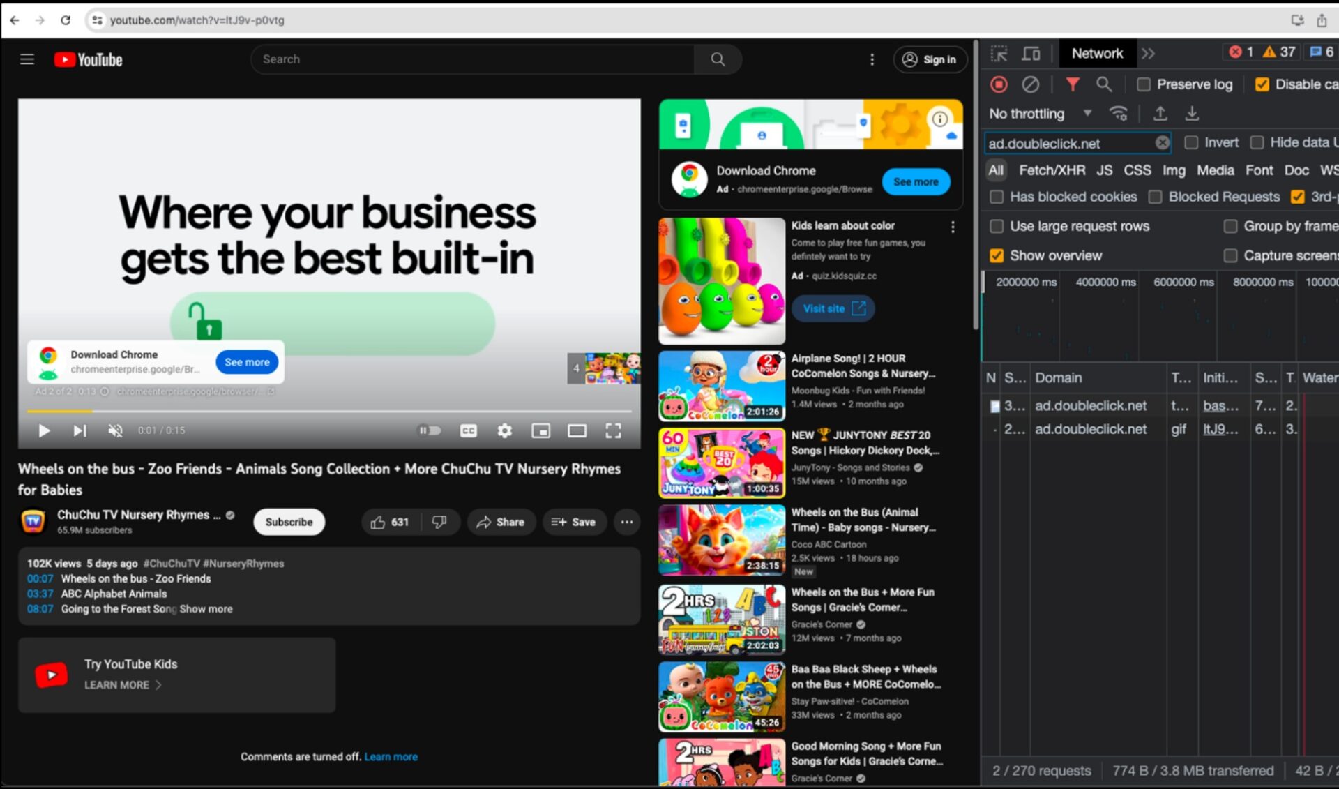Expand more DevTools tabs chevron
Screen dimensions: 1339x789
(1148, 54)
